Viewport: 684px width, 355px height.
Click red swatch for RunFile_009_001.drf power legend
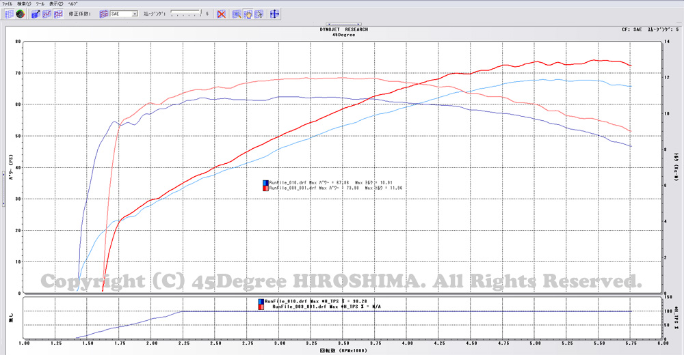coord(265,188)
